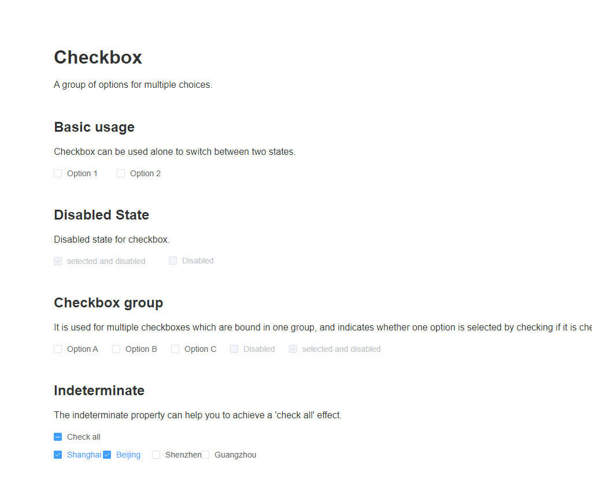Click the Disabled checkbox in Checkbox group
This screenshot has height=483, width=592.
tap(234, 349)
